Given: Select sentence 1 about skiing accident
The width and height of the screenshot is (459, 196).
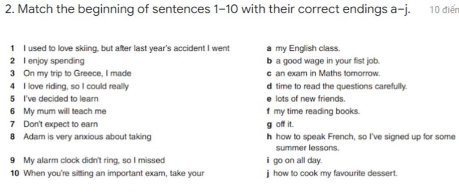Looking at the screenshot, I should pyautogui.click(x=120, y=48).
